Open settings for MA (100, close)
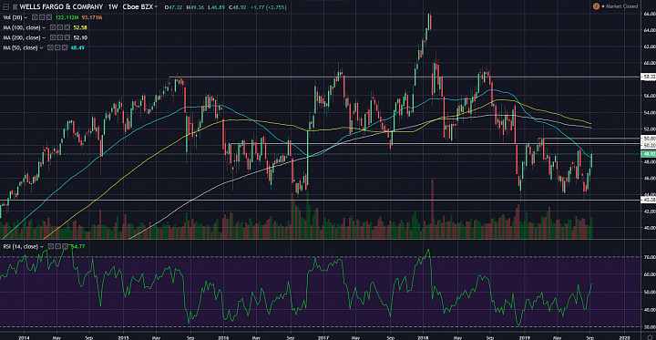The height and width of the screenshot is (340, 656). [60, 27]
